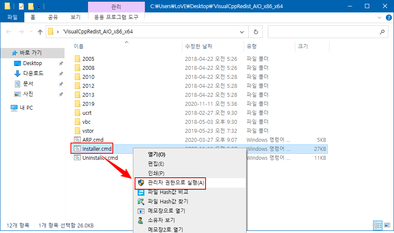This screenshot has width=394, height=233.
Task: Select the vbc folder name
Action: pyautogui.click(x=86, y=122)
